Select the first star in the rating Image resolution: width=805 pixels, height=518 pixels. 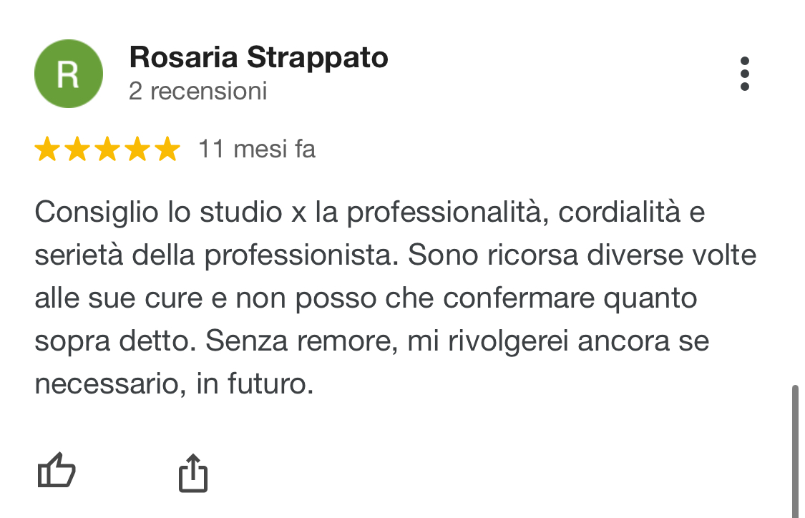click(47, 150)
